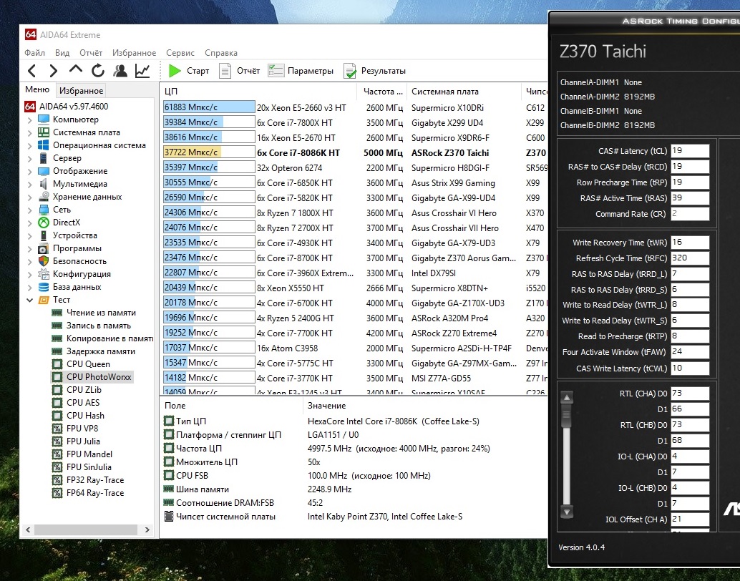This screenshot has height=581, width=740.
Task: Click the Command Rate (CR) field
Action: [689, 214]
